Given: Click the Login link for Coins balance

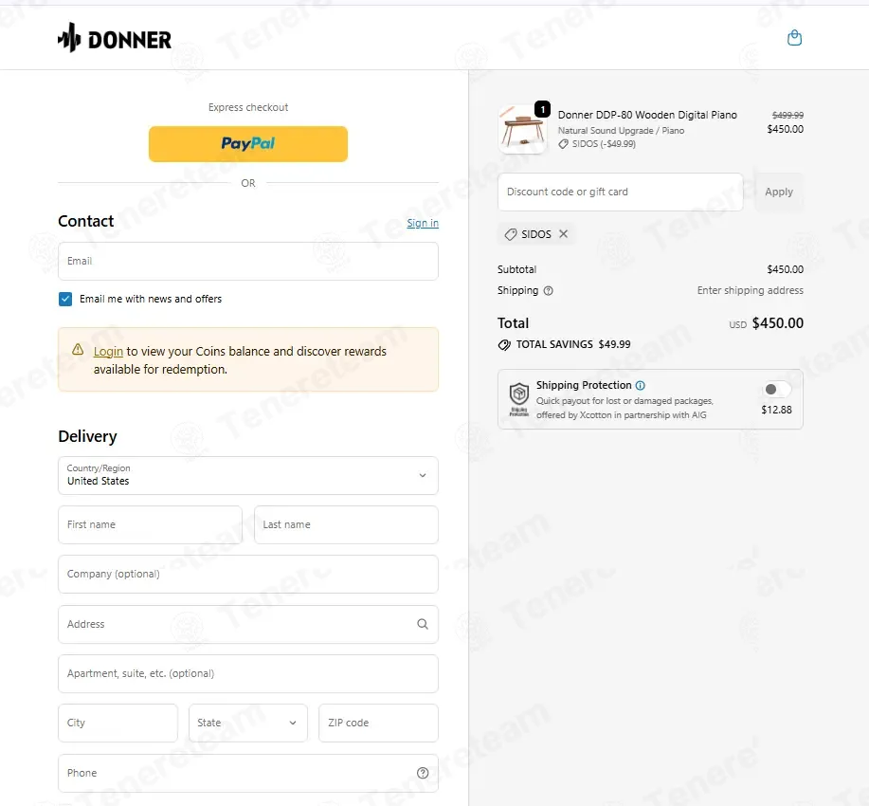Looking at the screenshot, I should [x=108, y=351].
